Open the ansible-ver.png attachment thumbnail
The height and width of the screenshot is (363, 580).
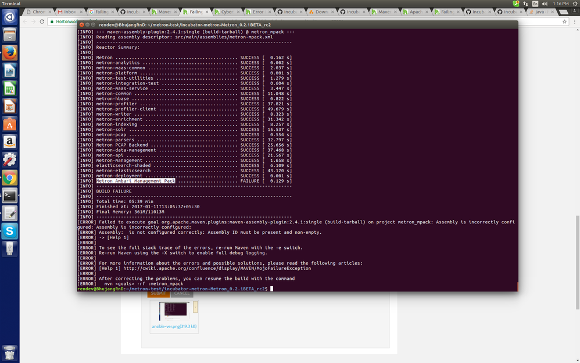pyautogui.click(x=174, y=311)
